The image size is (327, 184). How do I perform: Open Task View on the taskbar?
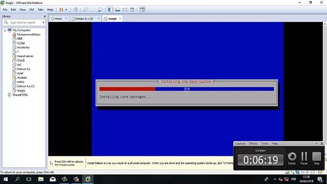tap(29, 179)
